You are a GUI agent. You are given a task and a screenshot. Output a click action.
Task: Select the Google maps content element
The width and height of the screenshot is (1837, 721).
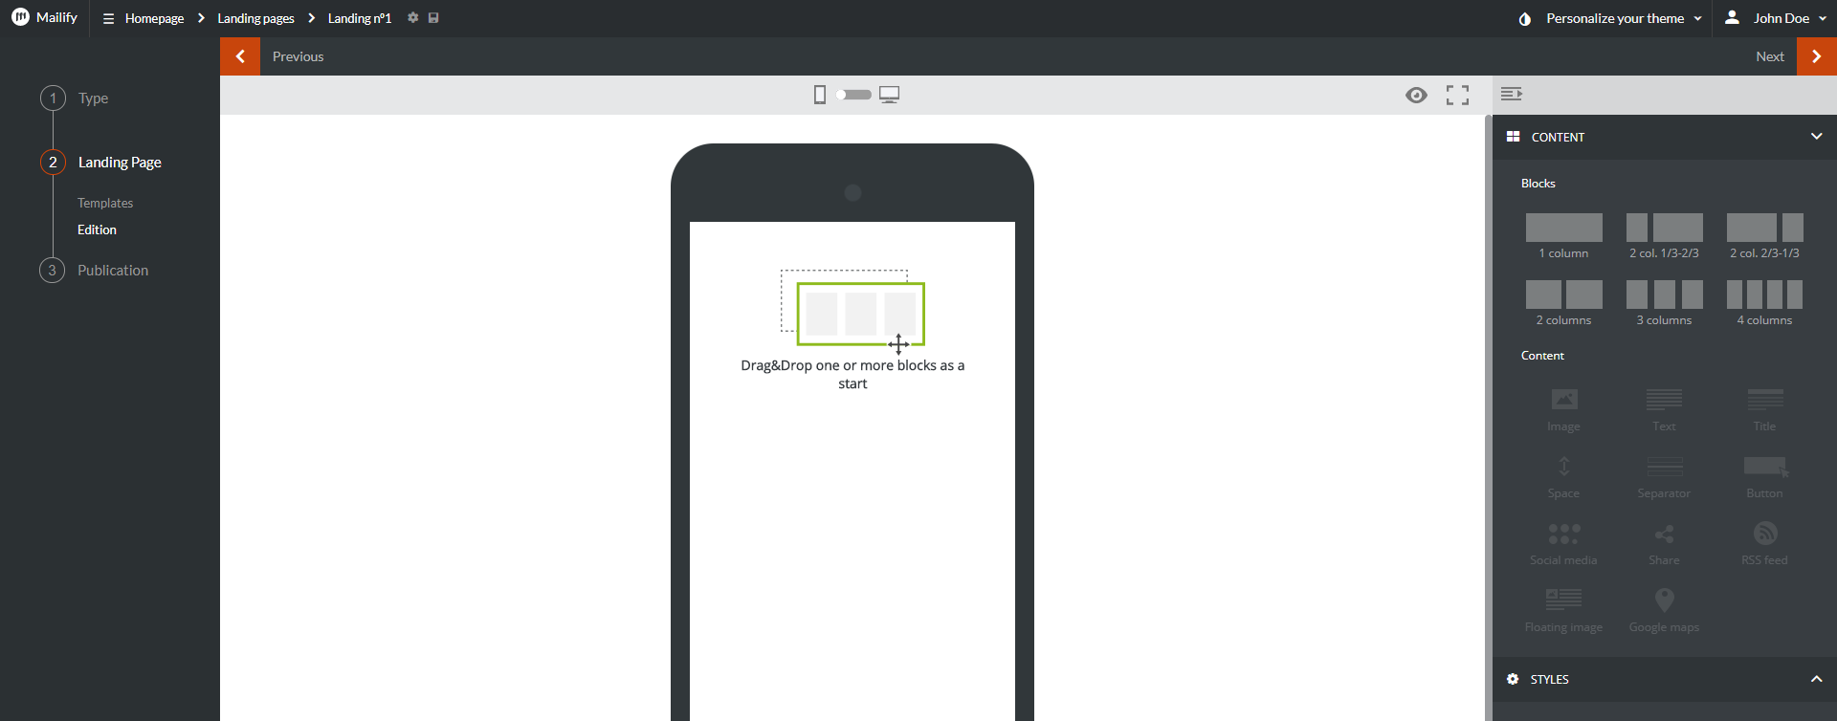[x=1664, y=610]
